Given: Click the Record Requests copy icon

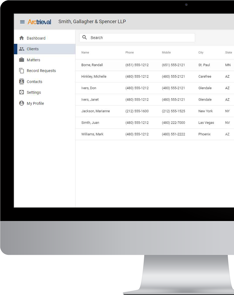Looking at the screenshot, I should pos(22,71).
